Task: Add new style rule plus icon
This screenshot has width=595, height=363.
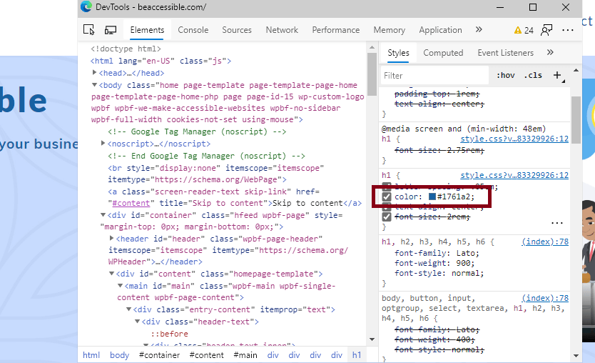Action: pyautogui.click(x=557, y=75)
